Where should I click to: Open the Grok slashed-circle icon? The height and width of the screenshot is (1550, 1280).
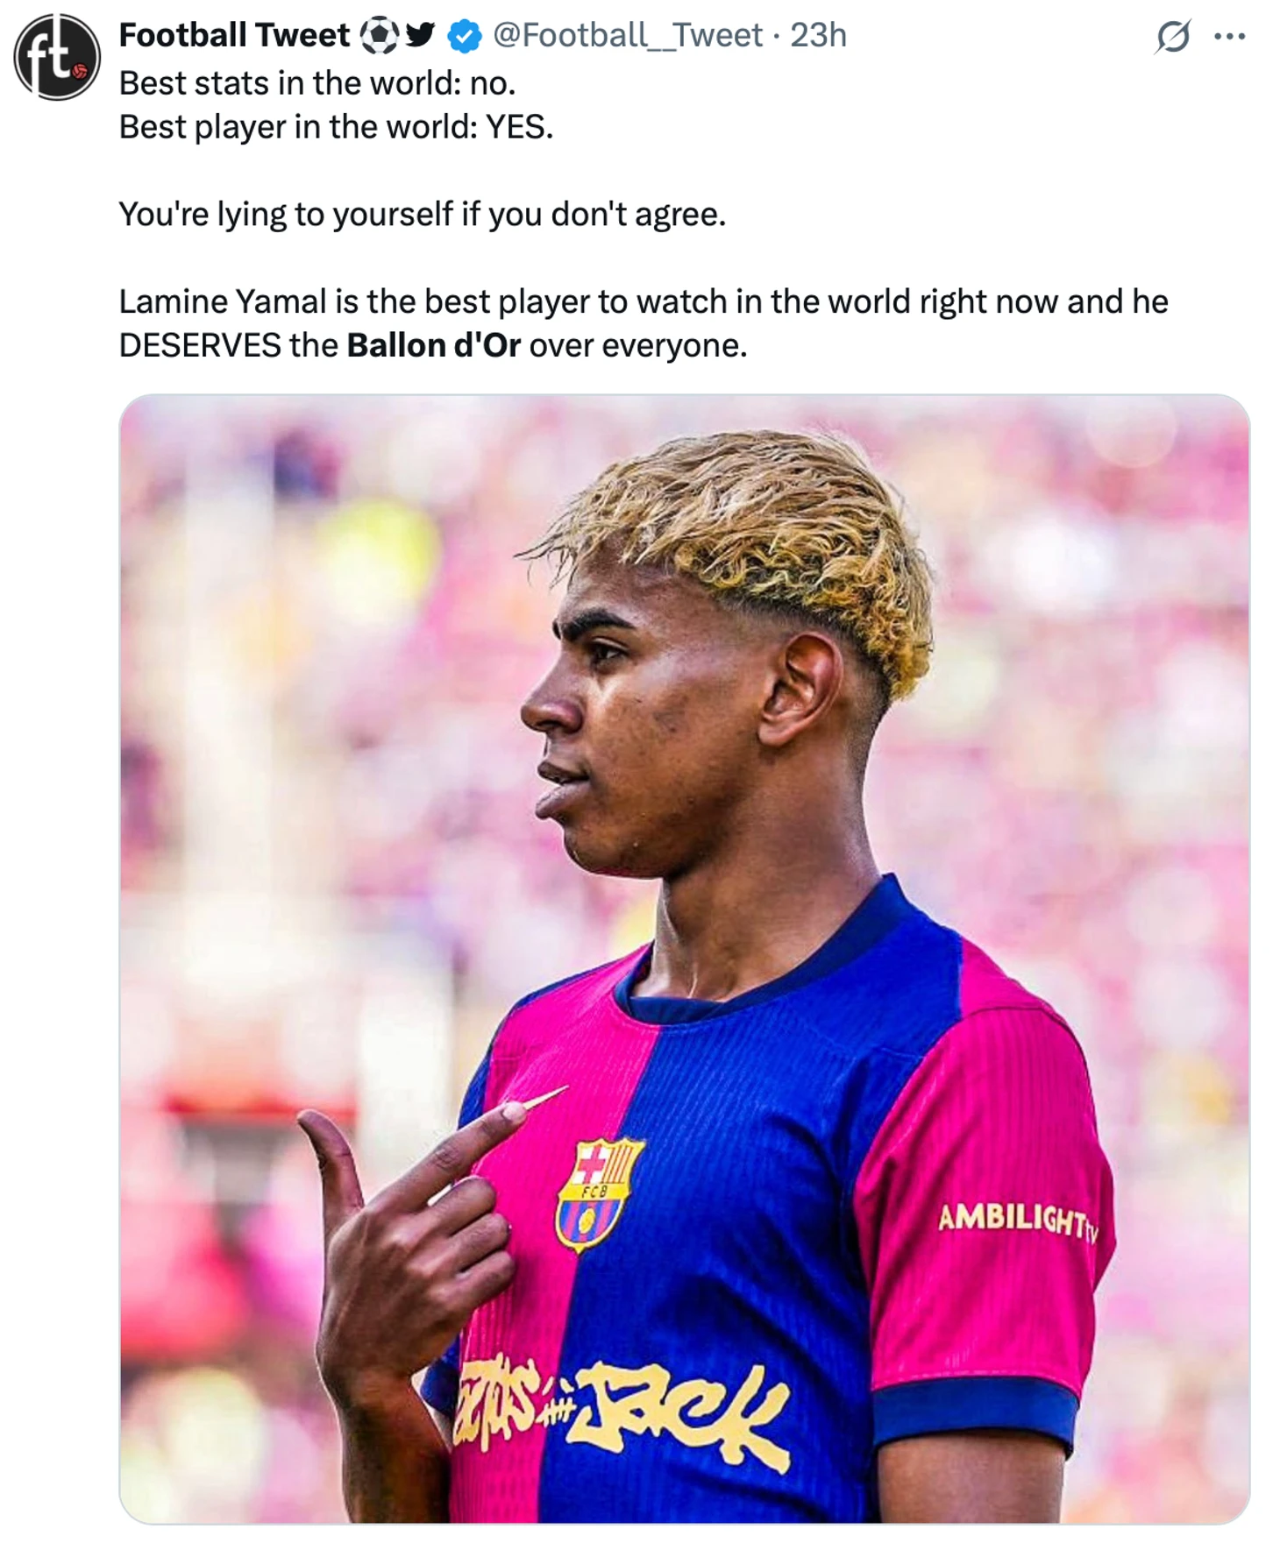point(1173,37)
